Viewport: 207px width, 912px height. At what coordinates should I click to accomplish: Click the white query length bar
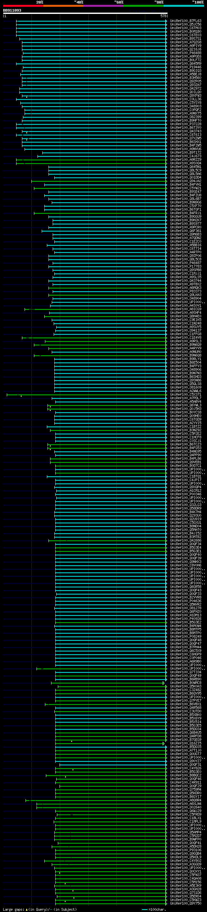point(85,14)
